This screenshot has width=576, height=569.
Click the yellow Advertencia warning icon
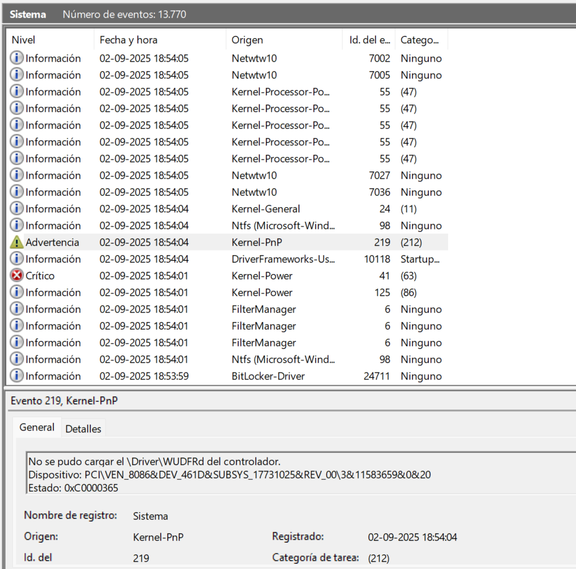click(16, 242)
